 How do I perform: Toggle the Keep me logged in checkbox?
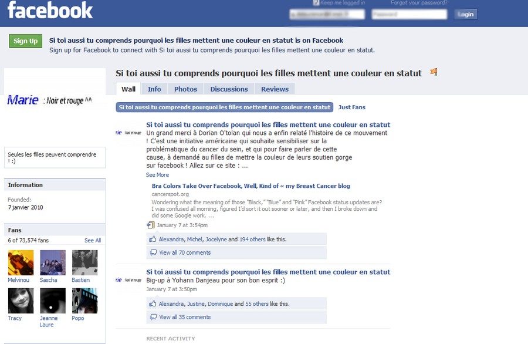click(316, 3)
